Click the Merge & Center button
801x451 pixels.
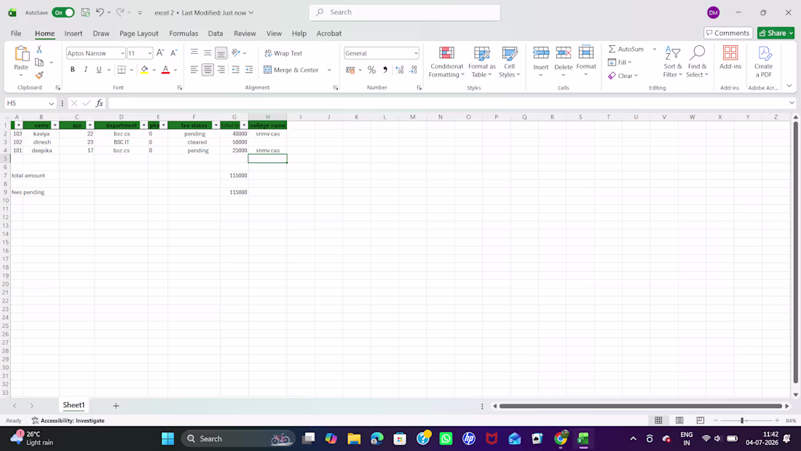291,70
